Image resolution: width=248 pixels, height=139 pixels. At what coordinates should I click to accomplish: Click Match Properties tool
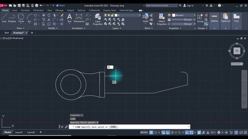(162, 19)
